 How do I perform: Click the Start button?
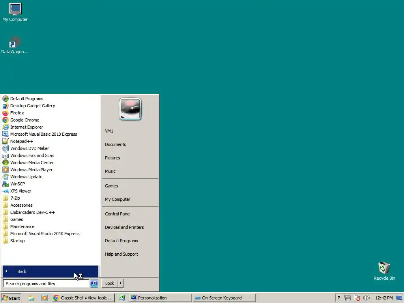click(x=11, y=298)
